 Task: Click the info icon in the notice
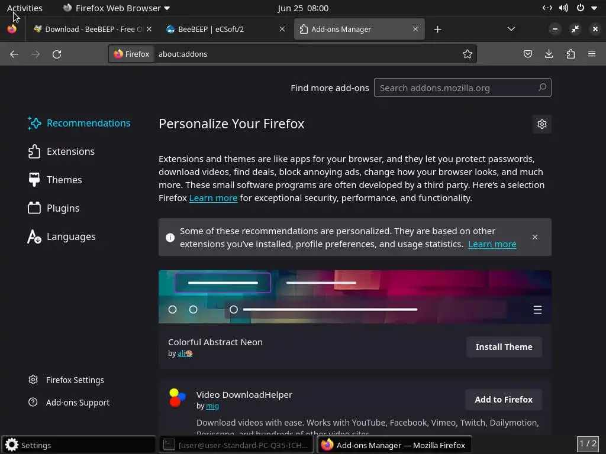(170, 238)
